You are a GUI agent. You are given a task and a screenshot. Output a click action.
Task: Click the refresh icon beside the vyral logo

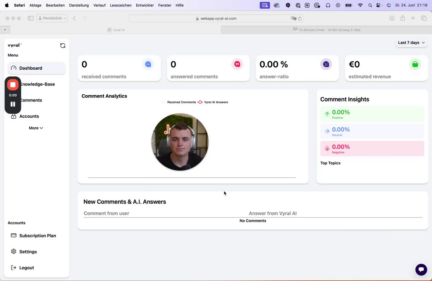click(x=63, y=46)
